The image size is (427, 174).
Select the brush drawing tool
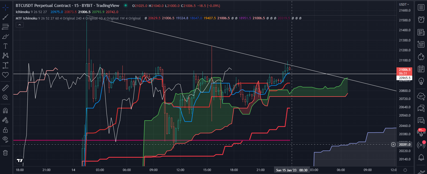5,36
